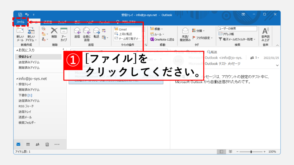Open アドレス帳 (Address Book)

tap(228, 34)
